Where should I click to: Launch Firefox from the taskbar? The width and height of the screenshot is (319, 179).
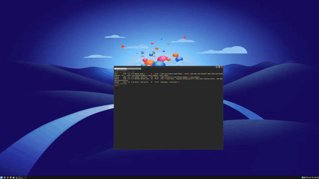[7, 177]
